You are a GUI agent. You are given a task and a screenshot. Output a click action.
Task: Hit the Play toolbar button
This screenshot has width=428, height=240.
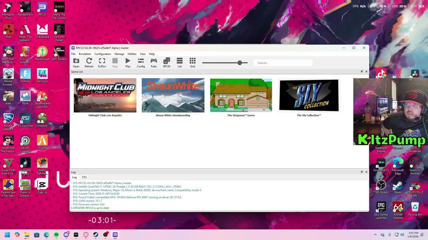click(128, 62)
